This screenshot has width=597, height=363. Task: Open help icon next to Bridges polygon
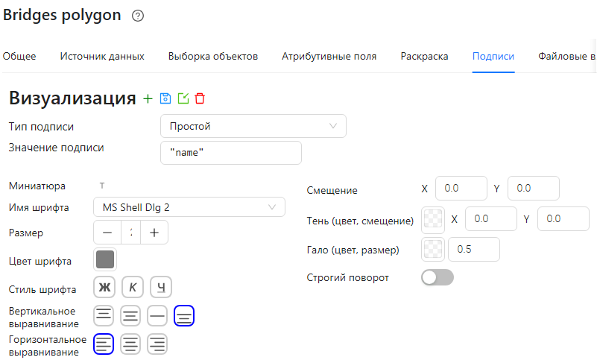(x=138, y=16)
